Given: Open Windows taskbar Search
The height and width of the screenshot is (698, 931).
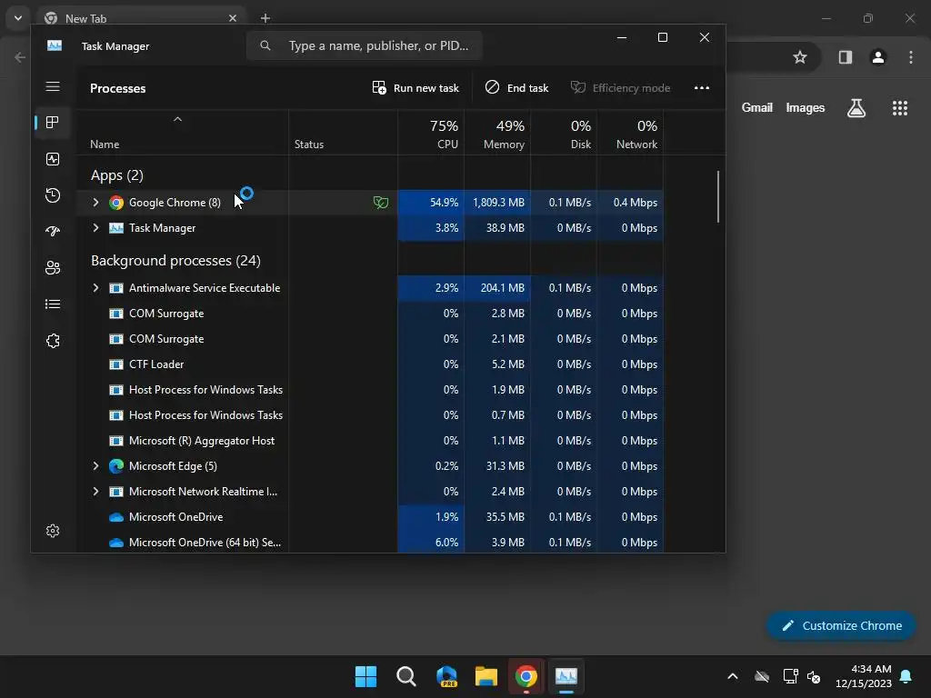Looking at the screenshot, I should (406, 676).
